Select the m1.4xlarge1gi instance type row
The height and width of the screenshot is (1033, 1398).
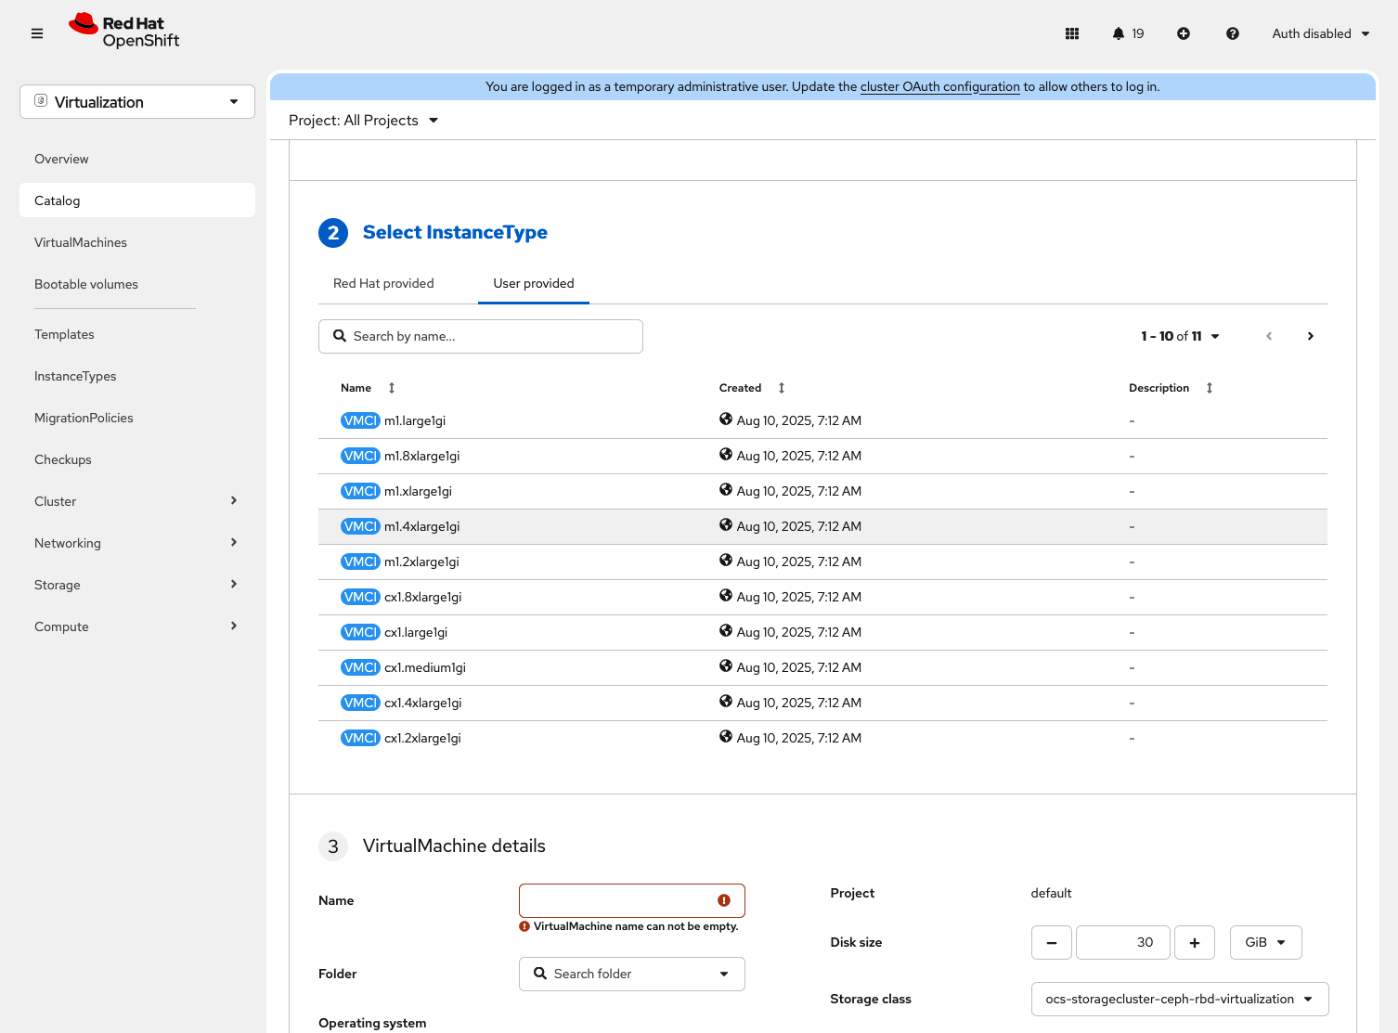tap(422, 526)
